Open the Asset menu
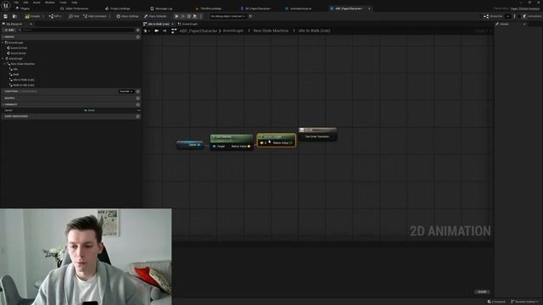This screenshot has height=305, width=543. [x=36, y=3]
